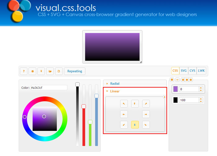Click the stop position field showing 0
The image size is (217, 156).
tap(189, 89)
